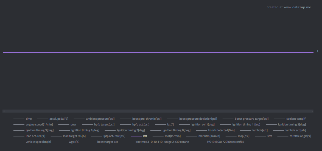Show throttle angle[%] series
Screen dimensions: 322x151
(300, 136)
